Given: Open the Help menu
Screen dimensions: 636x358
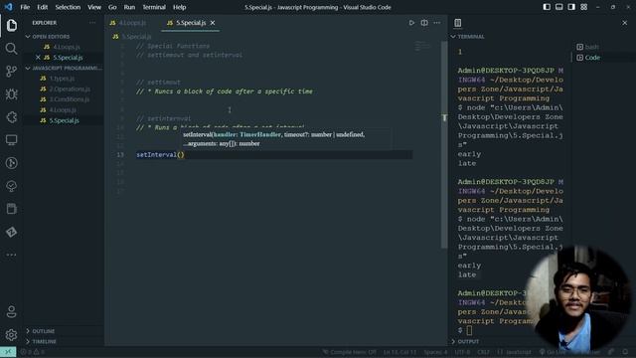Looking at the screenshot, I should tap(179, 7).
